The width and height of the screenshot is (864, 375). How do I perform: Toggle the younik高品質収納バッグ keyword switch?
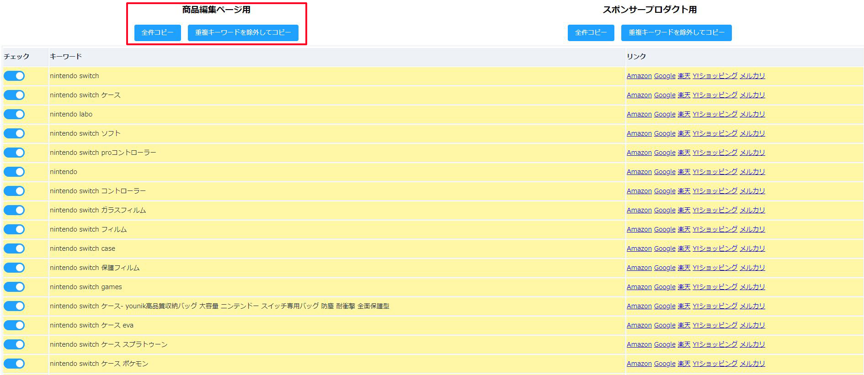coord(14,306)
